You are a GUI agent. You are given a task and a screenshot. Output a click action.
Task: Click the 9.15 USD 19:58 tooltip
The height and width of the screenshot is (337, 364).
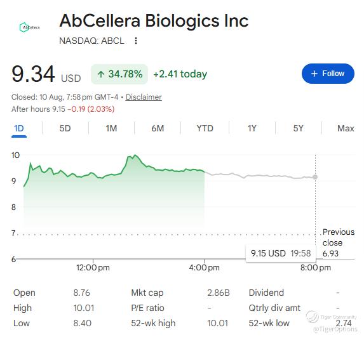pos(281,253)
